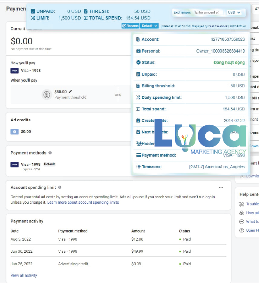
Task: Click the Rename button in blue banner
Action: click(x=130, y=26)
